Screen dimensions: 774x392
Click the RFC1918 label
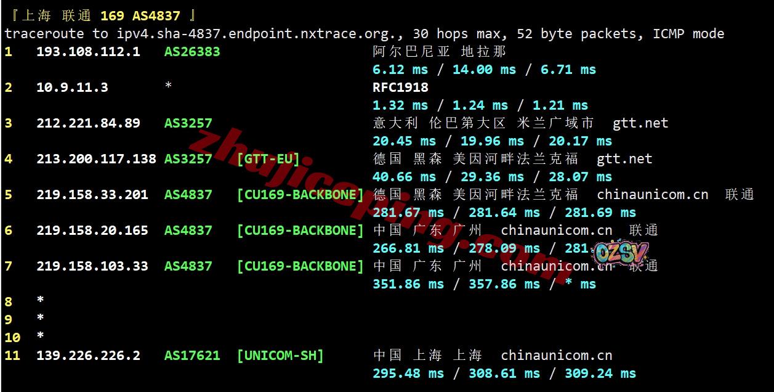(x=400, y=88)
